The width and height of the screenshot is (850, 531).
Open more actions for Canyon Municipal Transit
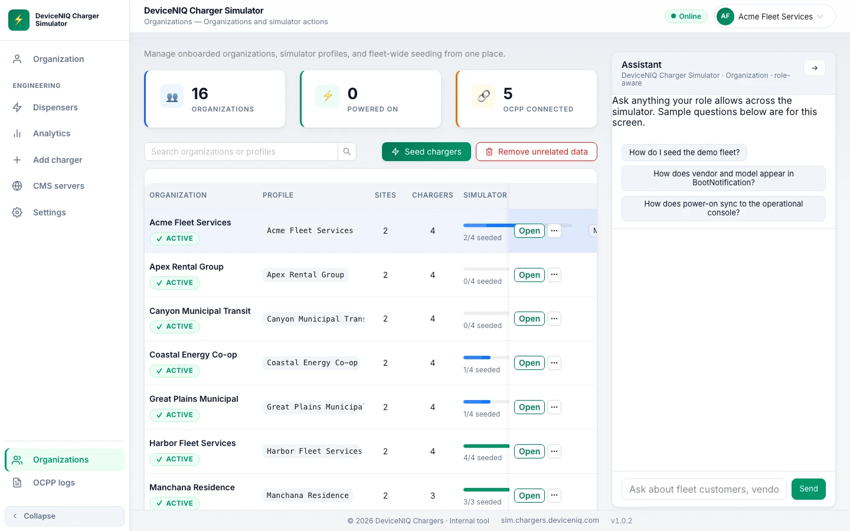(x=554, y=319)
